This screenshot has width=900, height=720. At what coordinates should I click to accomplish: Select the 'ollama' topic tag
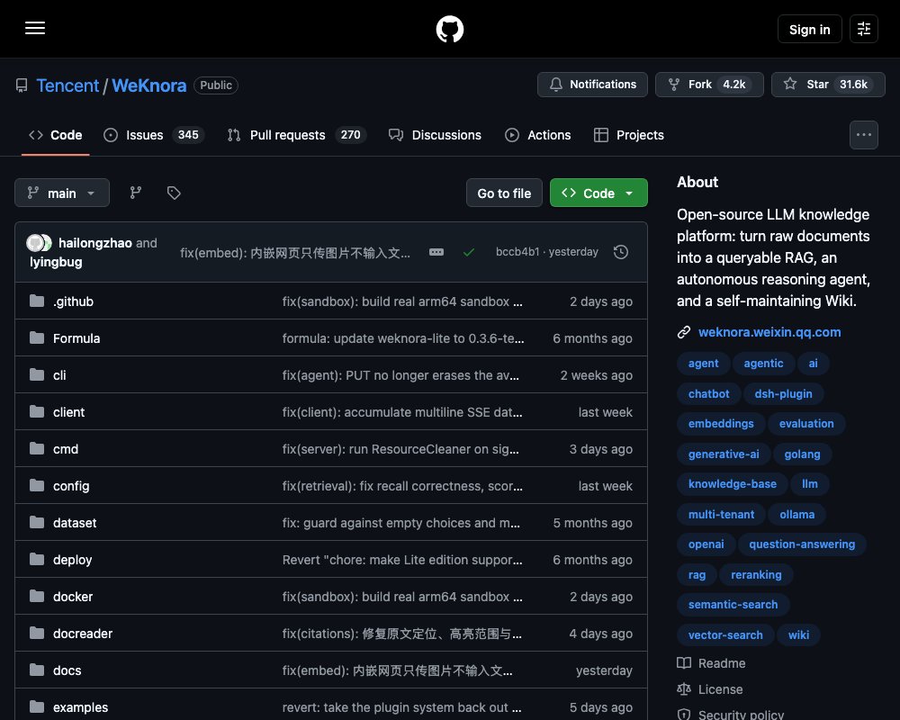(796, 515)
